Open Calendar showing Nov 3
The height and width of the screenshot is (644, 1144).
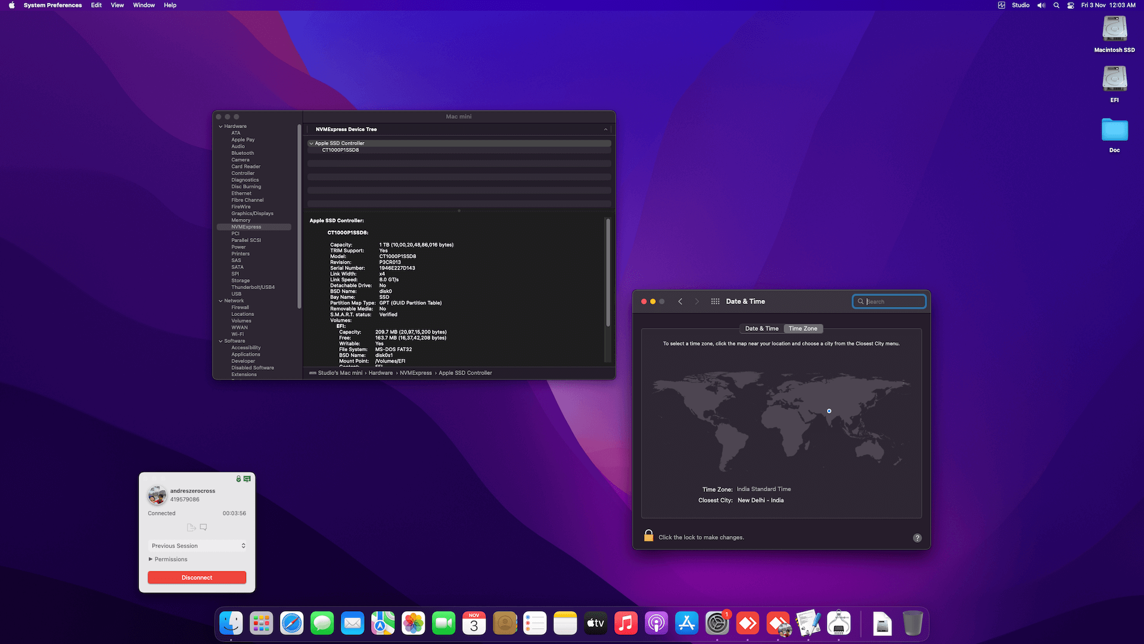[474, 624]
